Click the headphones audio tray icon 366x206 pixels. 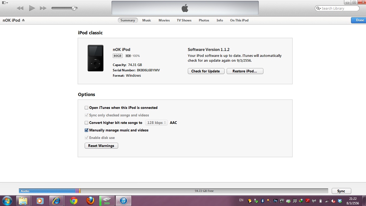[282, 201]
